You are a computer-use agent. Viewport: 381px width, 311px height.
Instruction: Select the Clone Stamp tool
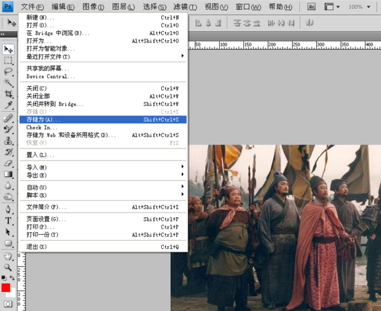tap(8, 140)
